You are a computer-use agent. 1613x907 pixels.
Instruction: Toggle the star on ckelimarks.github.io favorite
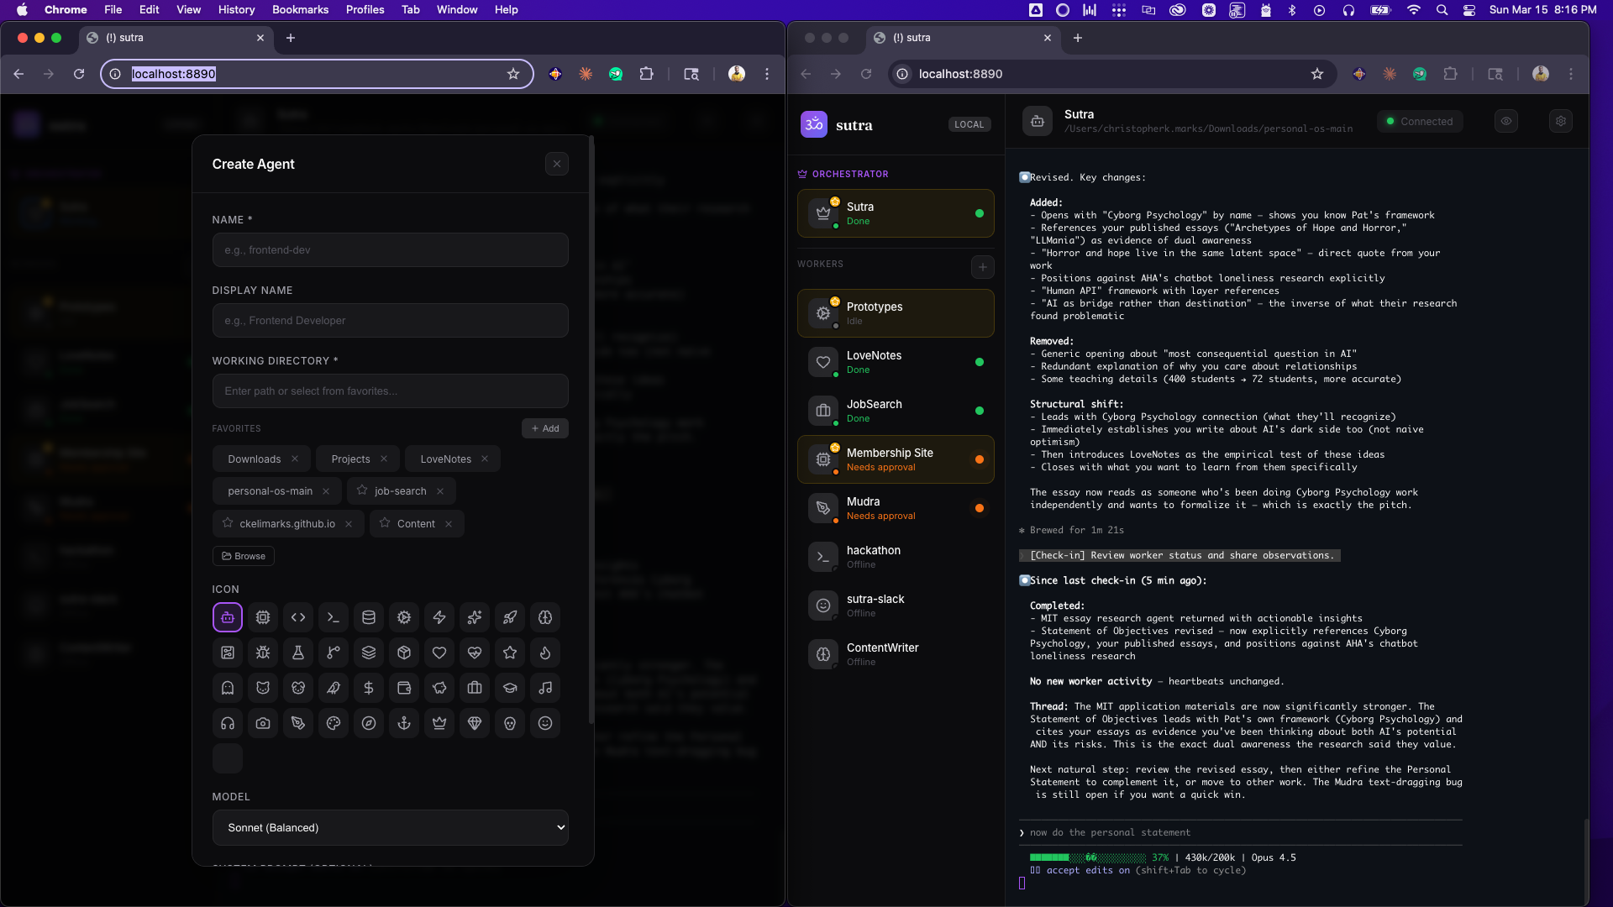(x=228, y=523)
